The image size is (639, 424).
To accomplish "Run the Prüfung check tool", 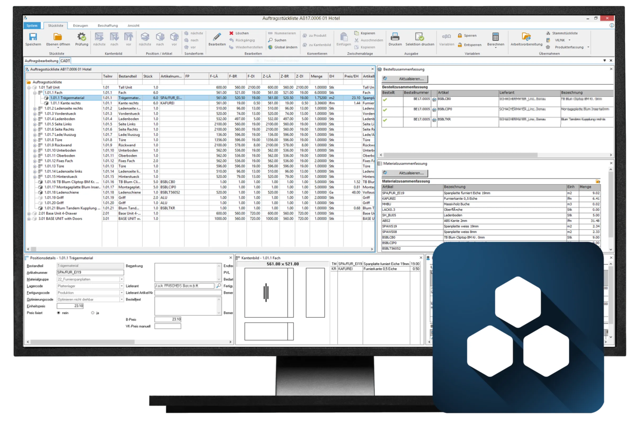I will [82, 37].
